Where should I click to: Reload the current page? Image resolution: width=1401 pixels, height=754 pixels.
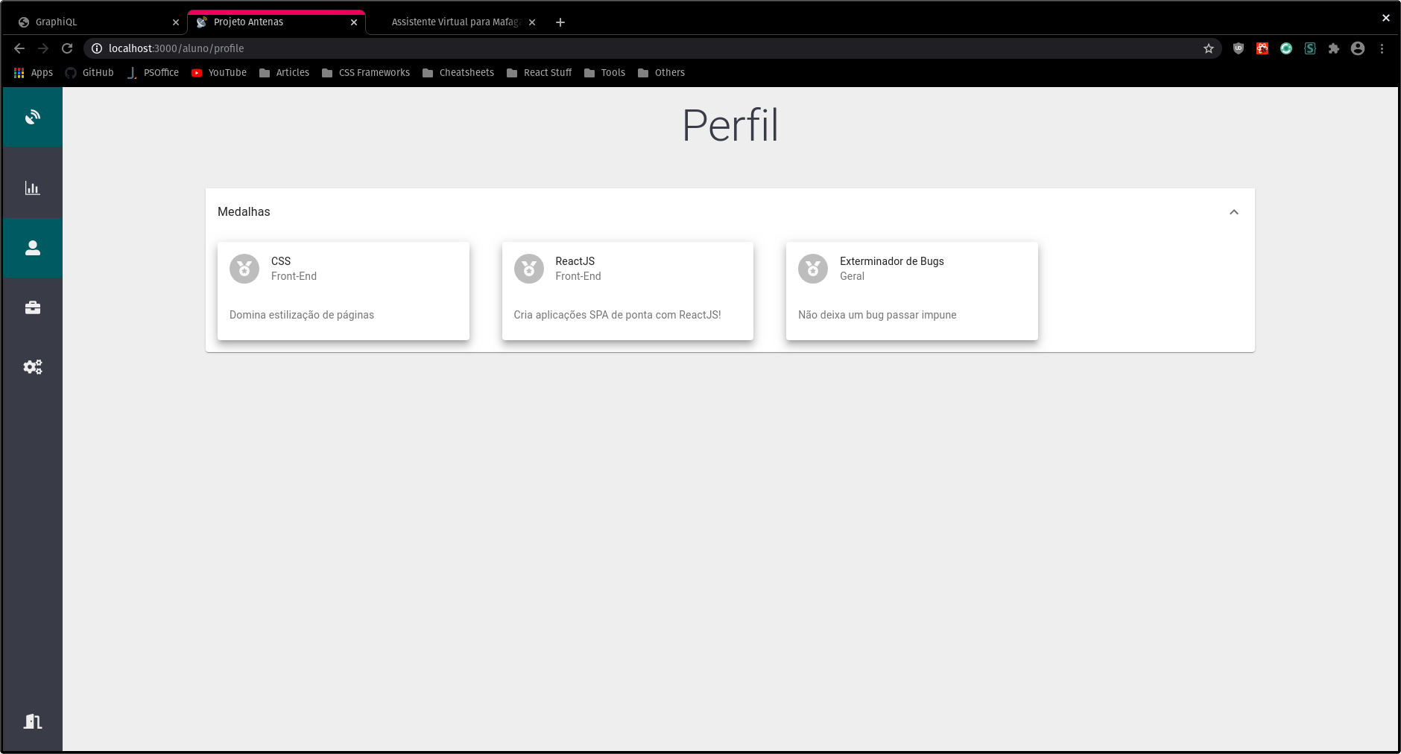pyautogui.click(x=67, y=48)
